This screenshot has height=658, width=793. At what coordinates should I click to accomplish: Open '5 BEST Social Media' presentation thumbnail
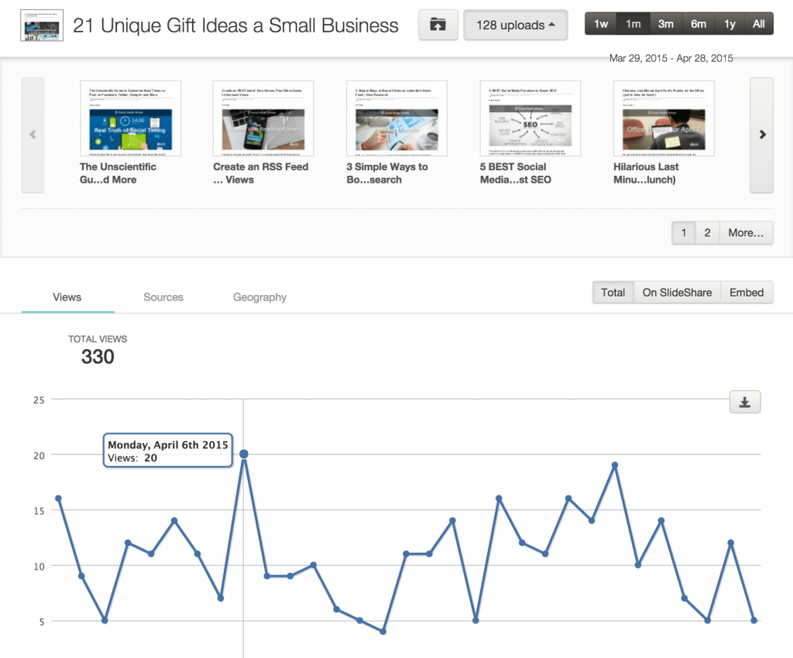530,118
